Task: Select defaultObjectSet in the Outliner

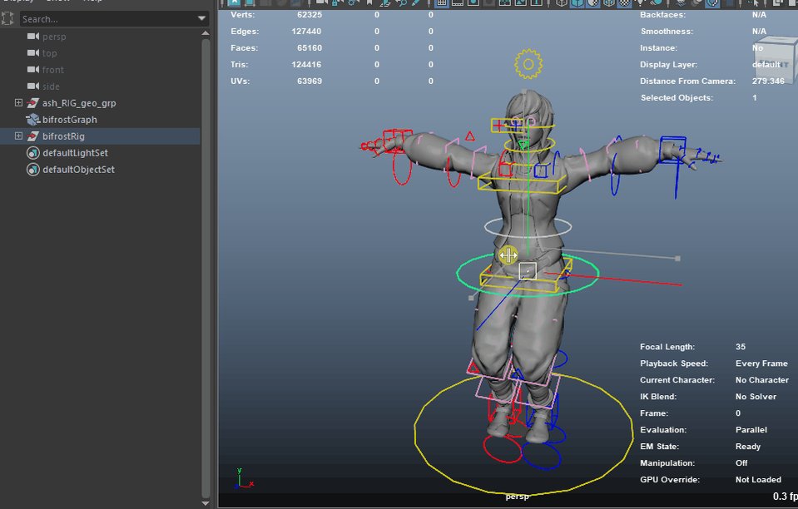Action: [78, 170]
